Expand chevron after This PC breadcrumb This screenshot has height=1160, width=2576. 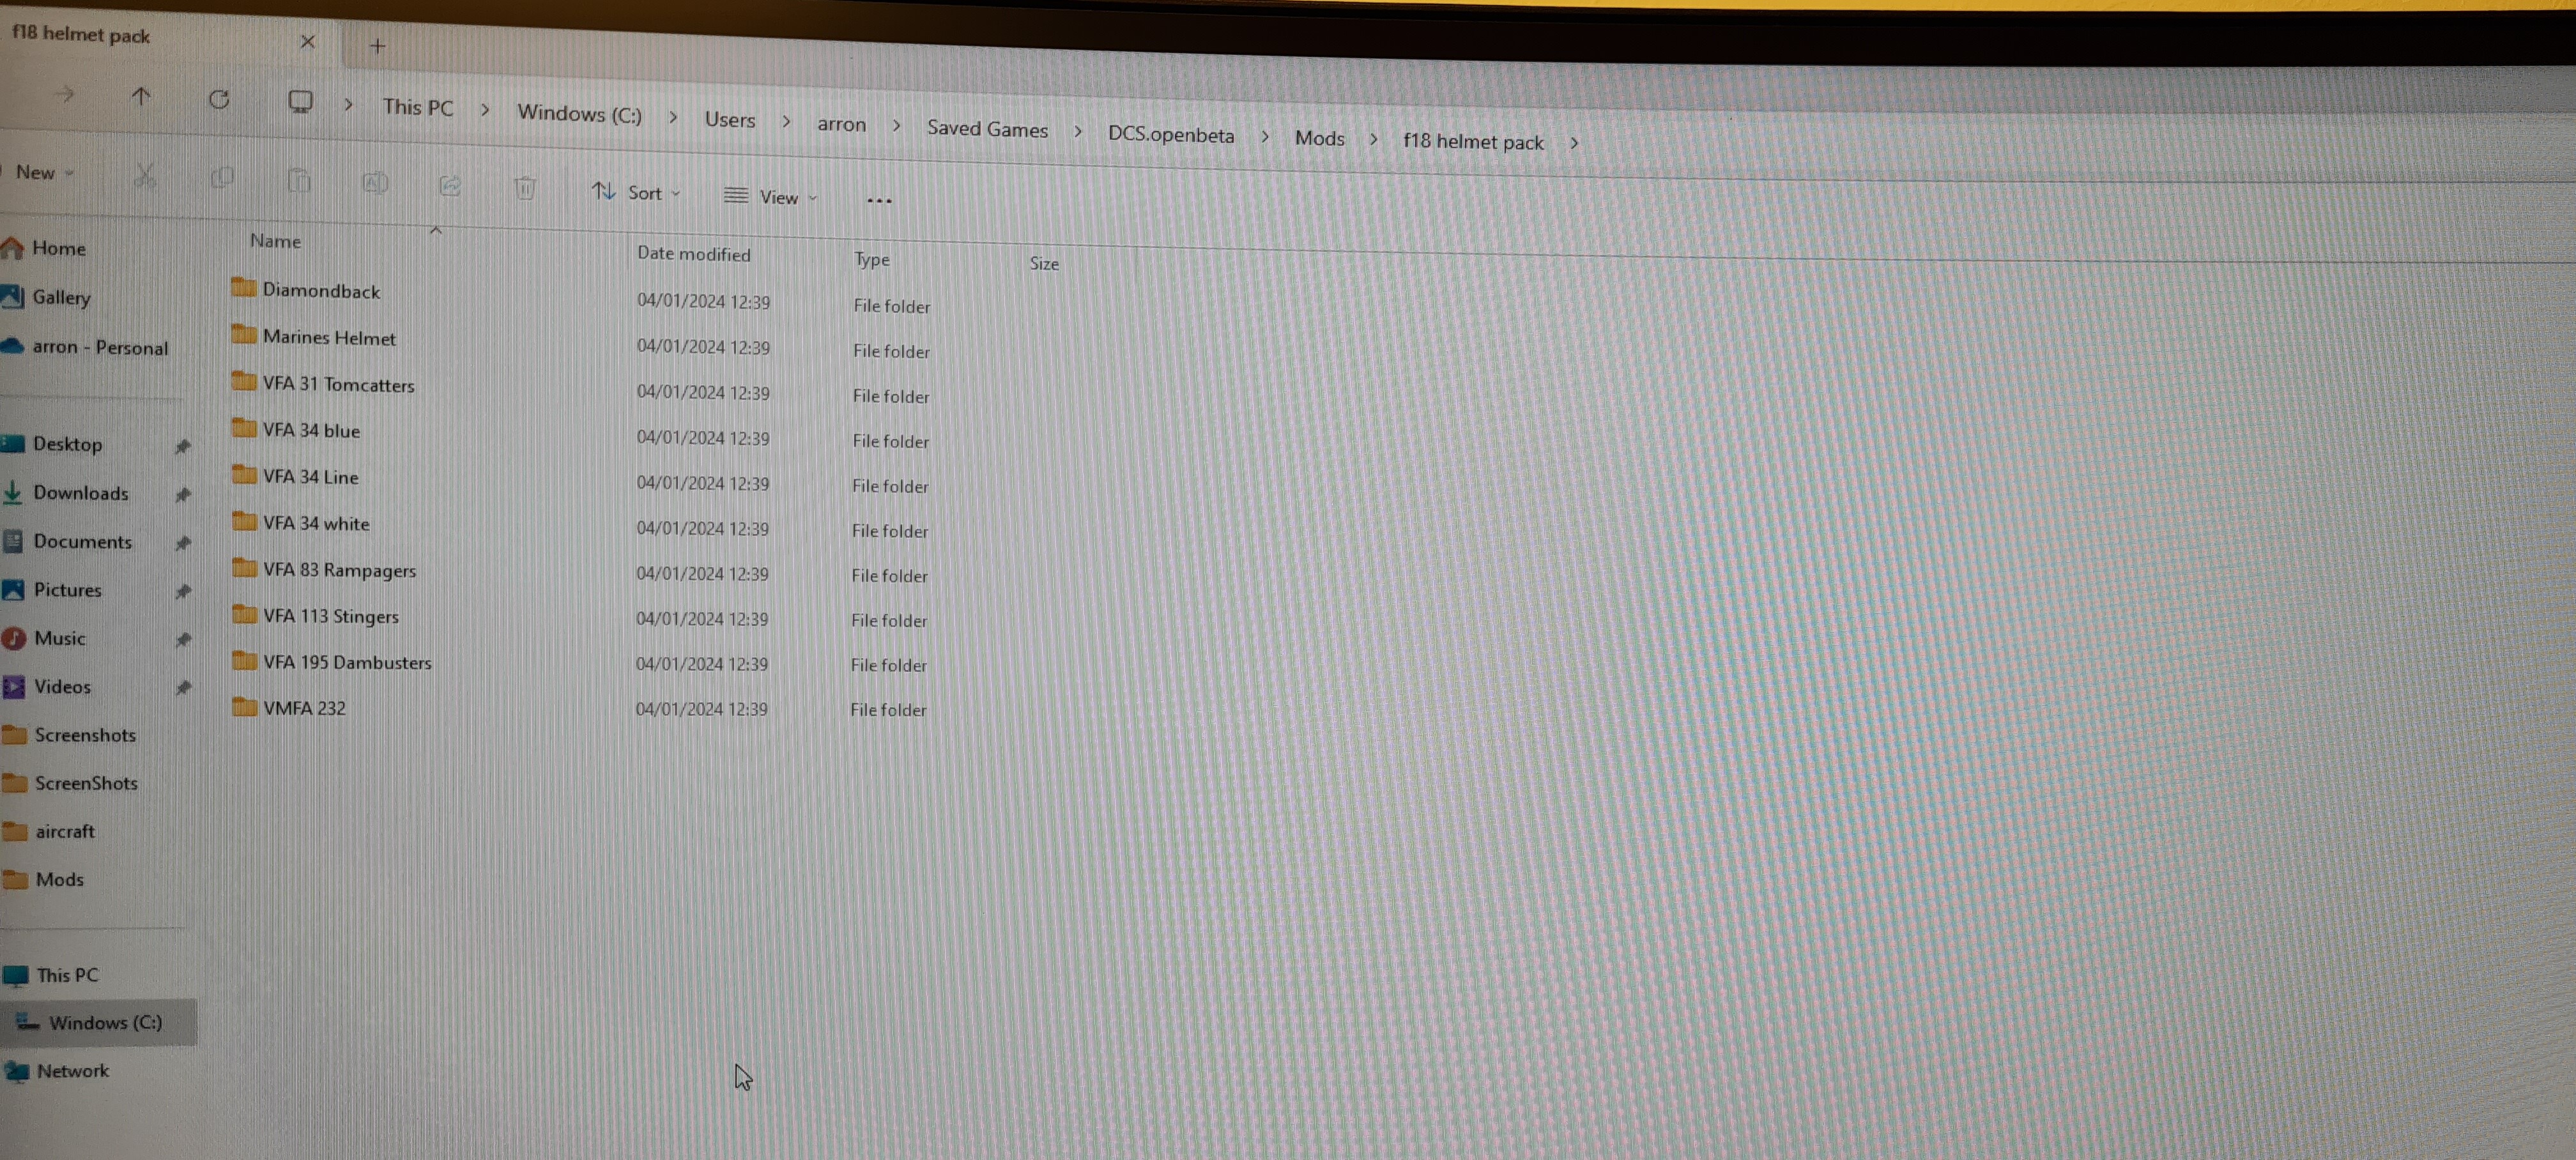485,110
